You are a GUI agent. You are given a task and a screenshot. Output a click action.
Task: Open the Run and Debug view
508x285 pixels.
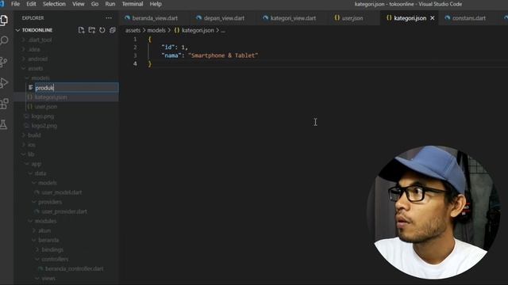(x=4, y=82)
